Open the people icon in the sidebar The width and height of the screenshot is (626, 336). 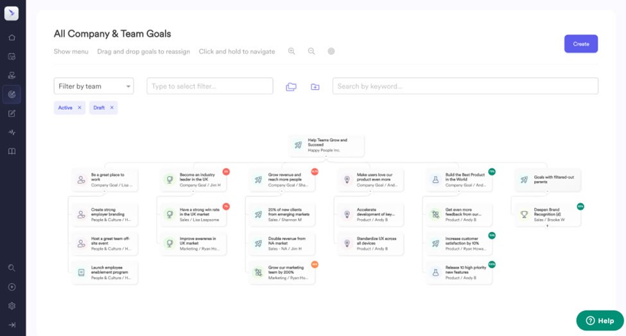tap(12, 75)
